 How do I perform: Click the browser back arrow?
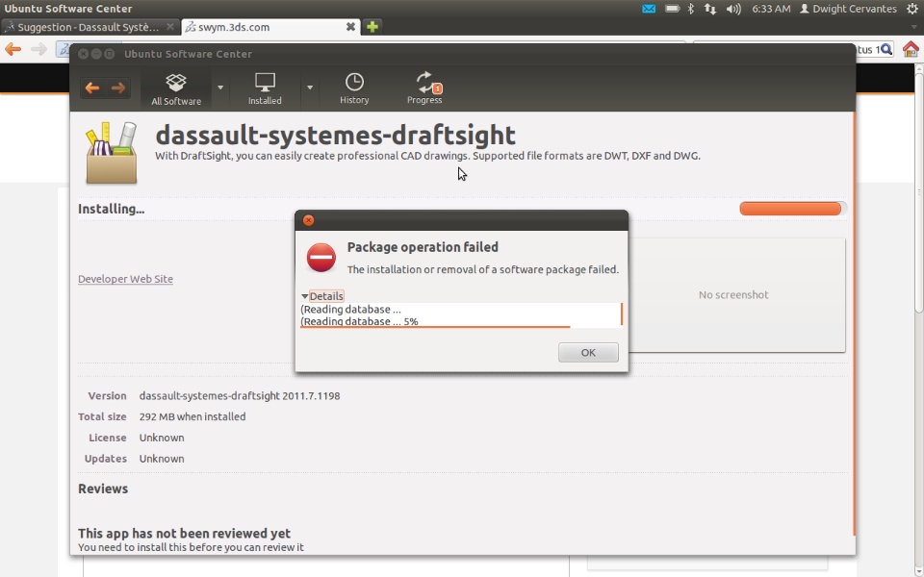coord(13,49)
